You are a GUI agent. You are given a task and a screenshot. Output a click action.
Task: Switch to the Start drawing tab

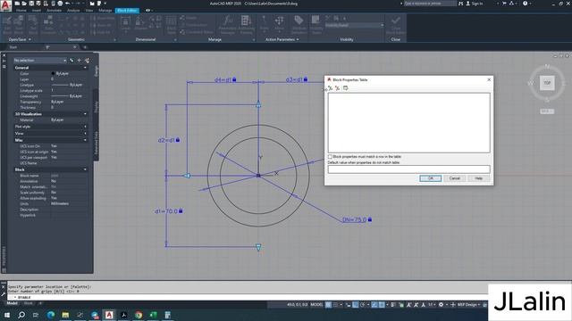click(13, 47)
